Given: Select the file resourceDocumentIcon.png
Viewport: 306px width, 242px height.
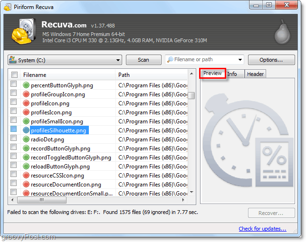Looking at the screenshot, I should [66, 185].
